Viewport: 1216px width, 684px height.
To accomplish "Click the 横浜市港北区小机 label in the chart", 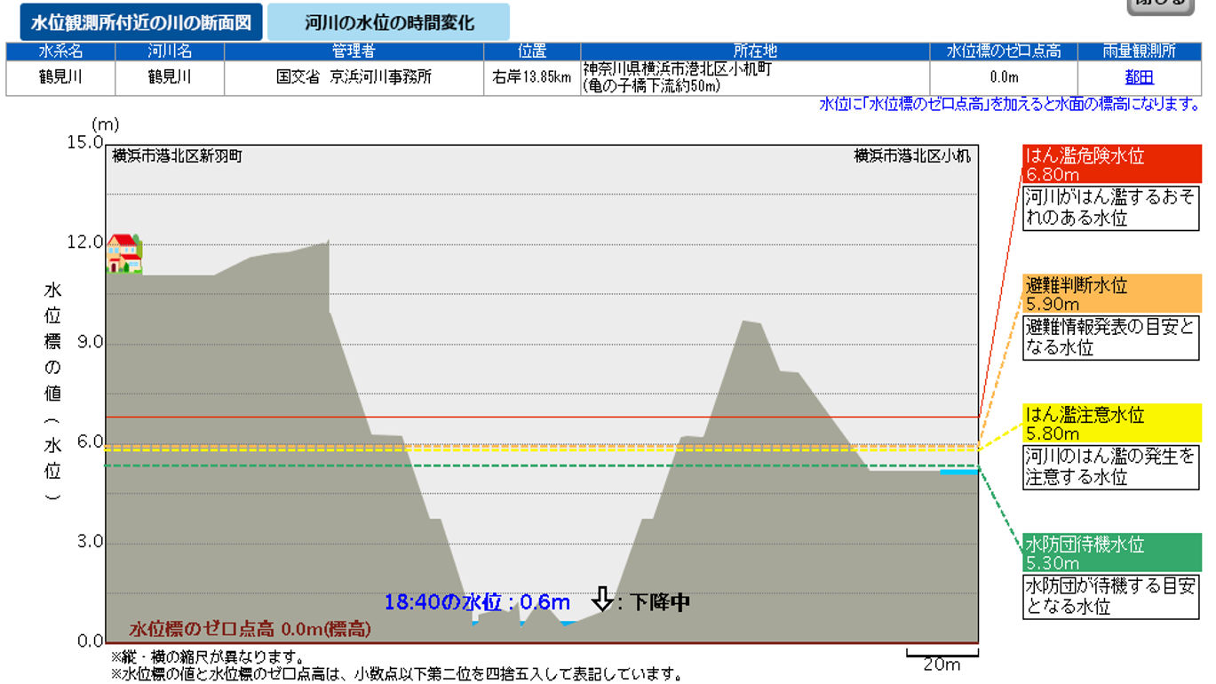I will click(x=912, y=156).
